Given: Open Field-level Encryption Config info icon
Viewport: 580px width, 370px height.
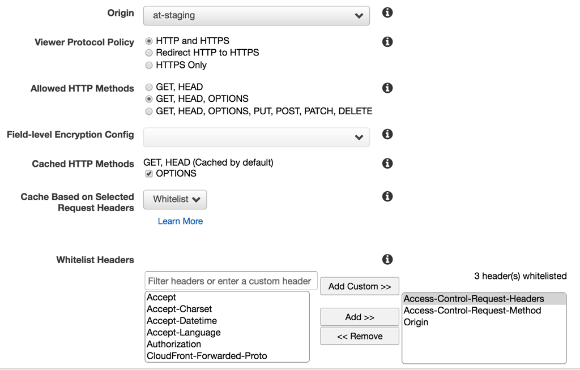Looking at the screenshot, I should pos(387,134).
